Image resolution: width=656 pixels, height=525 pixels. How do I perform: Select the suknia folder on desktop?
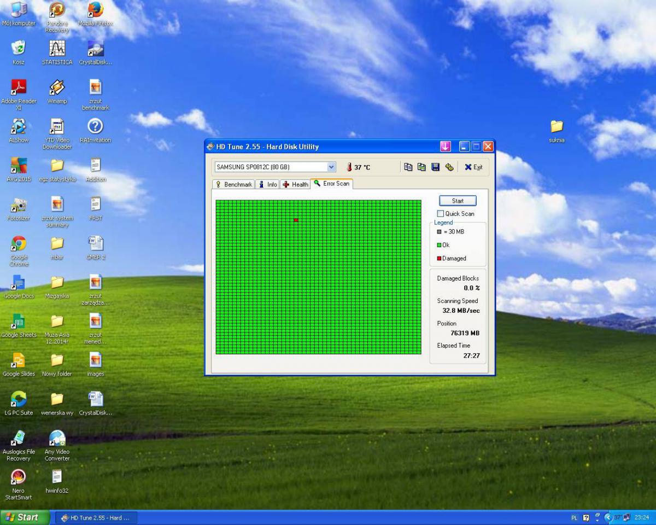click(557, 130)
